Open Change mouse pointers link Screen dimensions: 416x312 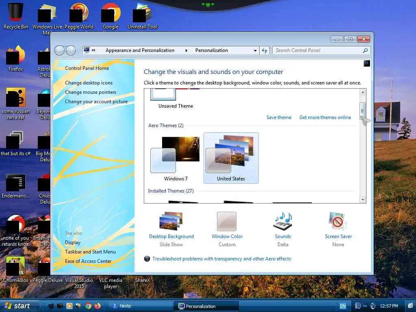point(91,92)
